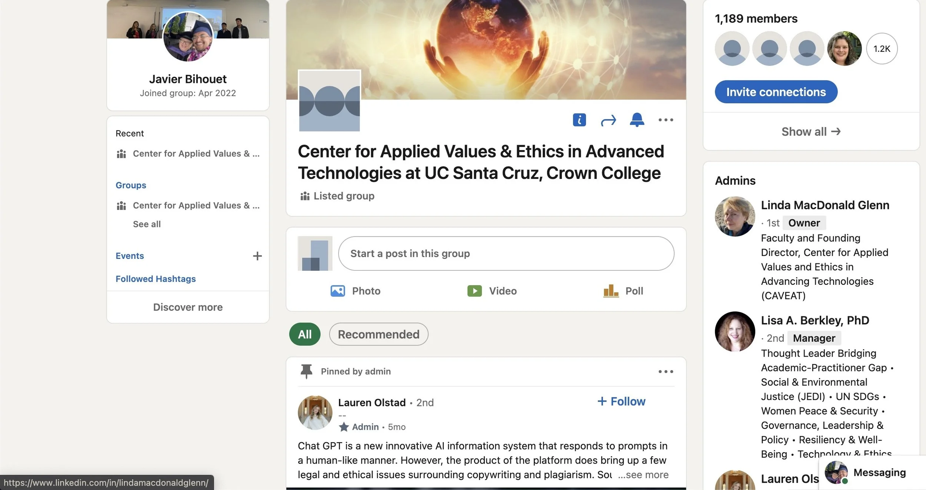
Task: Click Discover more in sidebar
Action: pyautogui.click(x=188, y=307)
